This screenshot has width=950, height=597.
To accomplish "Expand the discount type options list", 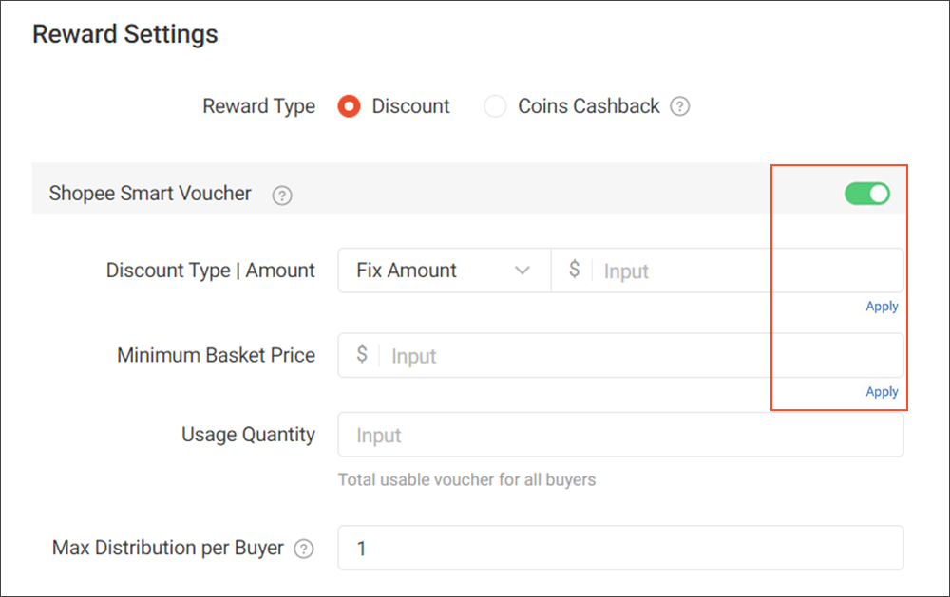I will [444, 271].
